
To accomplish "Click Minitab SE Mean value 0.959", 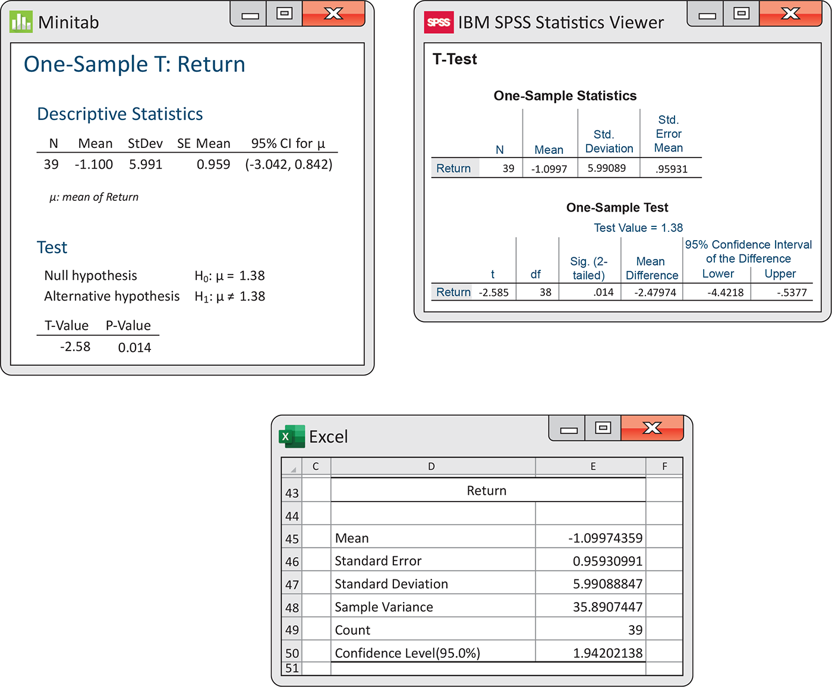I will (x=213, y=164).
